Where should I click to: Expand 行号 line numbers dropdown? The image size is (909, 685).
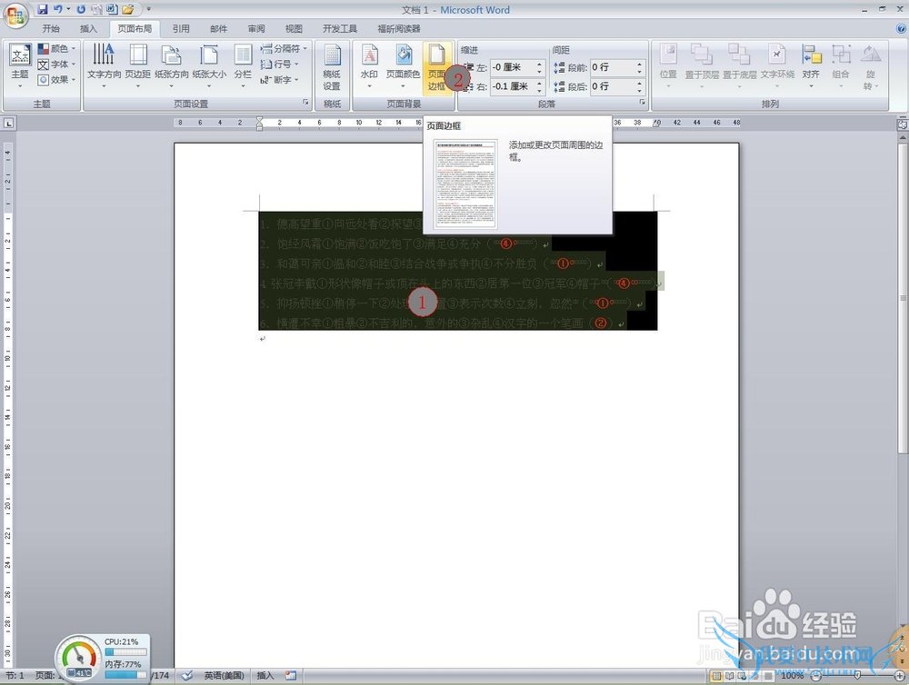pos(279,65)
